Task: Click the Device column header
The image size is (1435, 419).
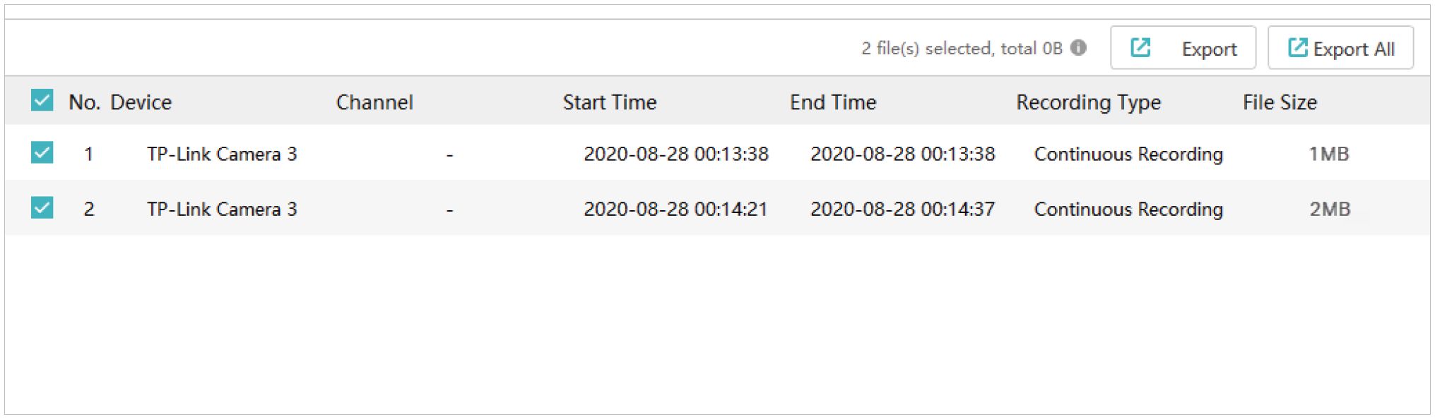Action: pos(141,102)
